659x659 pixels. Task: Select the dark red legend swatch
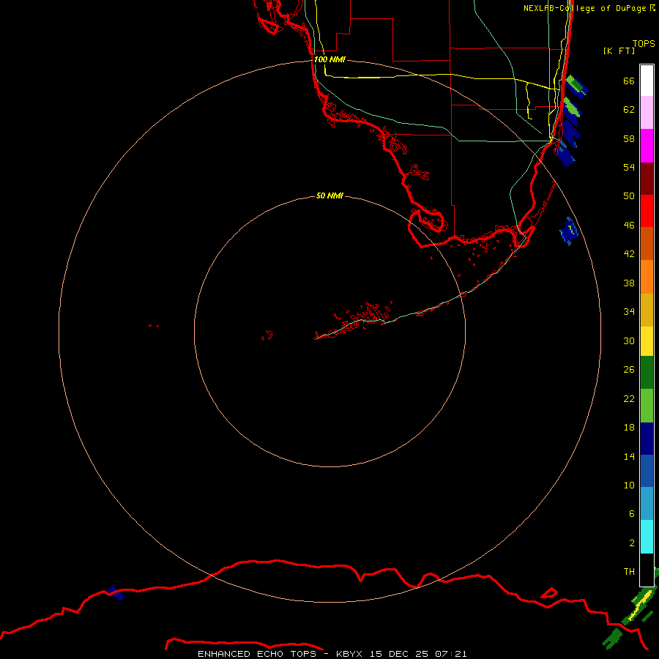point(647,179)
